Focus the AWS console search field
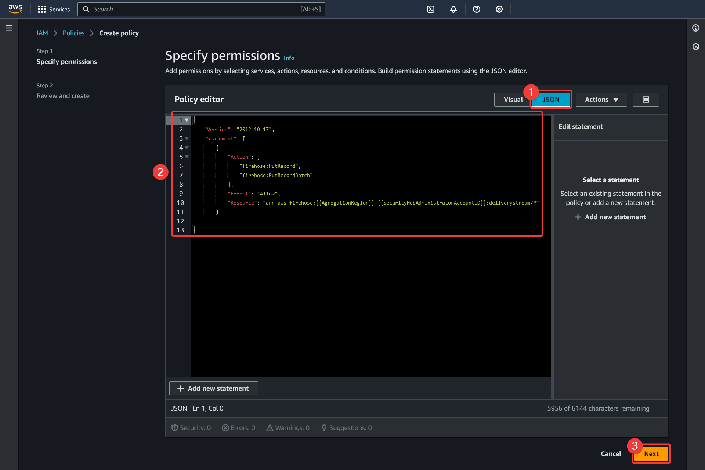Screen dimensions: 705x470 tap(201, 9)
